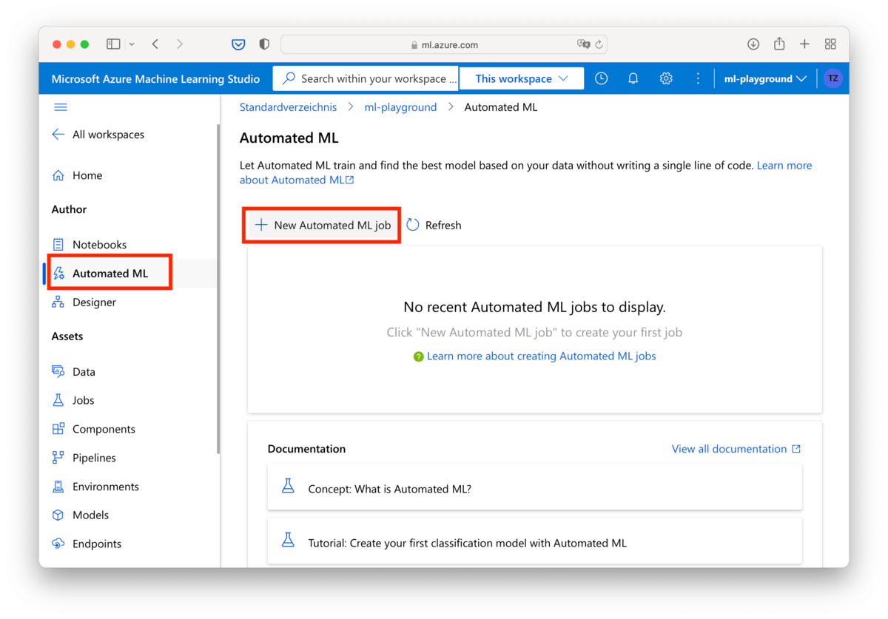Click the Designer hierarchy icon
This screenshot has height=619, width=888.
[58, 302]
